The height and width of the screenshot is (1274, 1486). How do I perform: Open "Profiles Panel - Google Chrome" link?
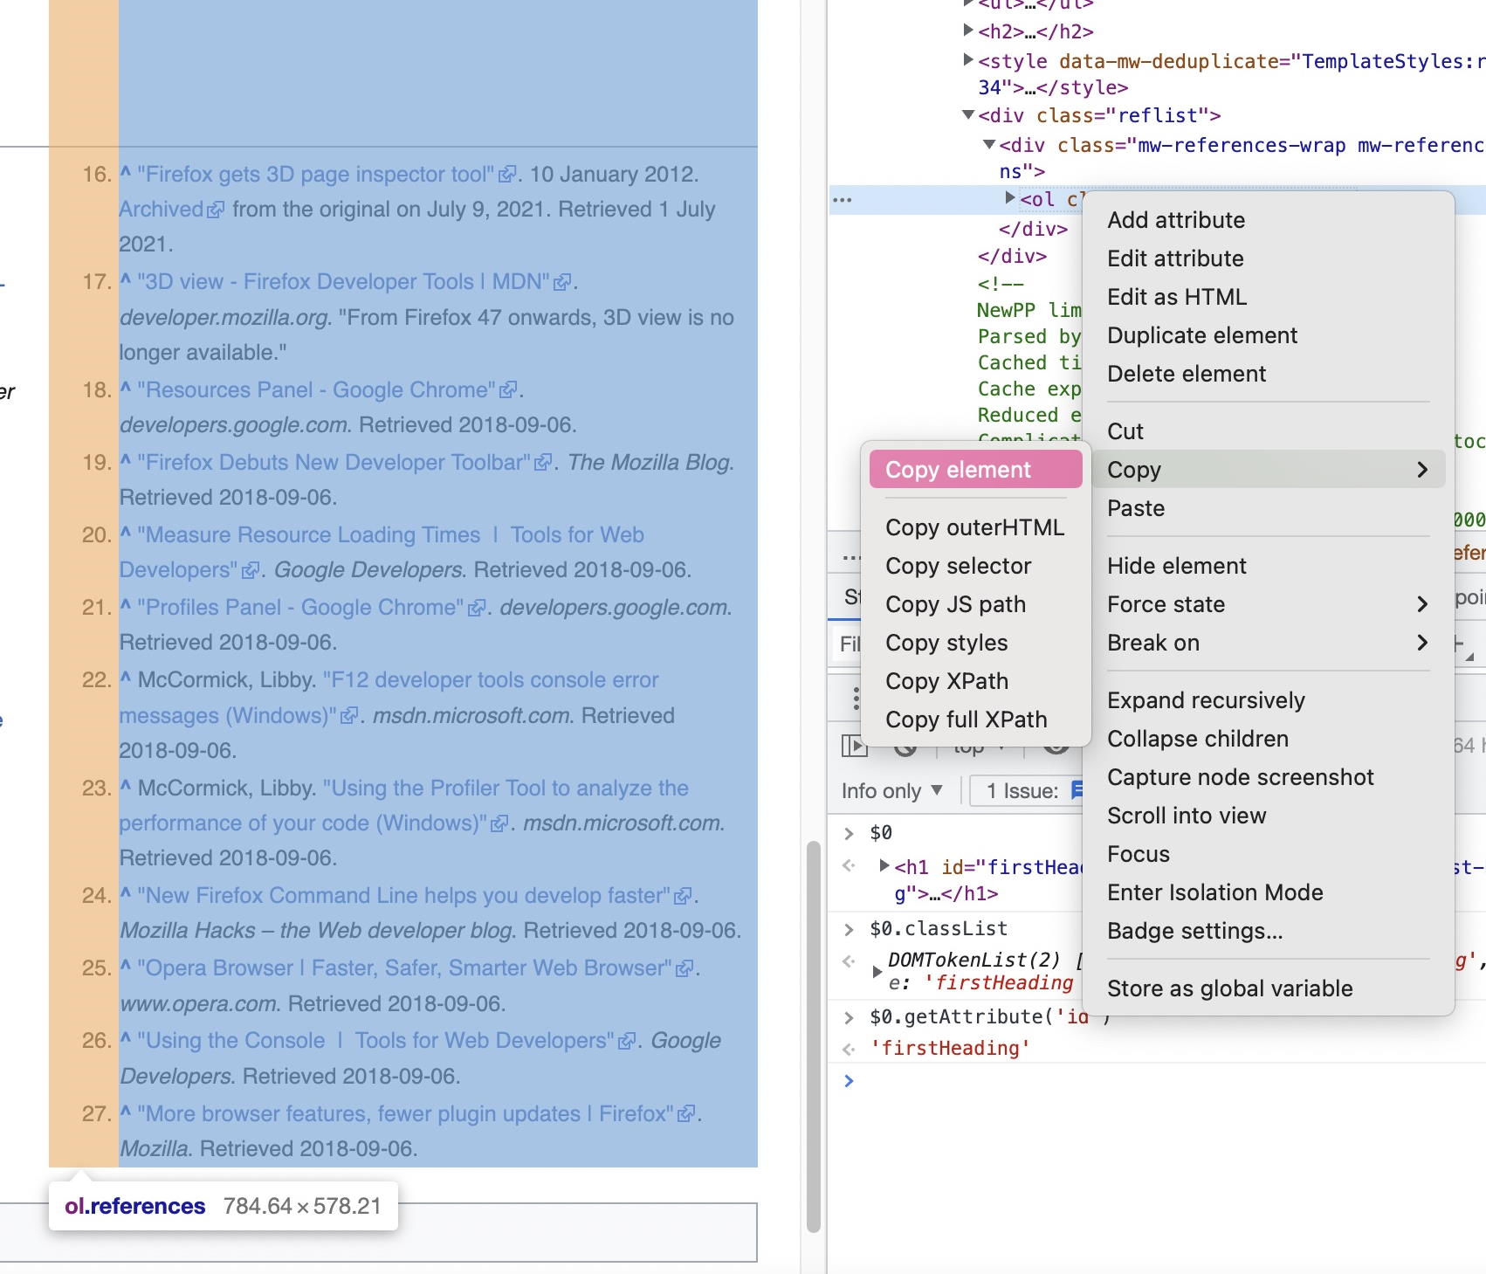(312, 608)
